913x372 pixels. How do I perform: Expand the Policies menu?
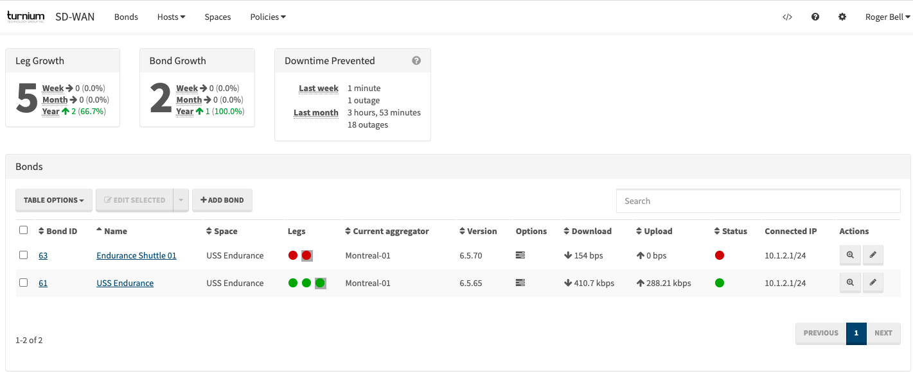(268, 17)
